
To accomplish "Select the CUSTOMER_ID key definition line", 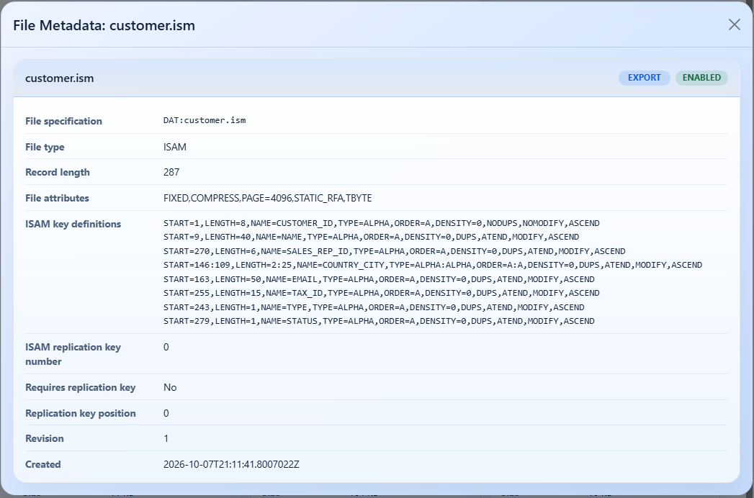I will [x=382, y=223].
